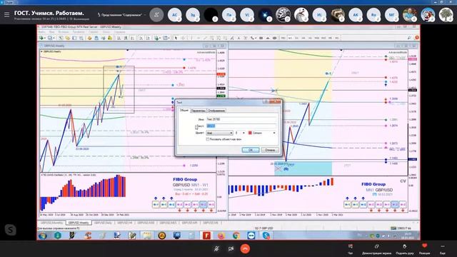Raise hand with Поднять руку
This screenshot has height=257, width=457.
pyautogui.click(x=405, y=249)
